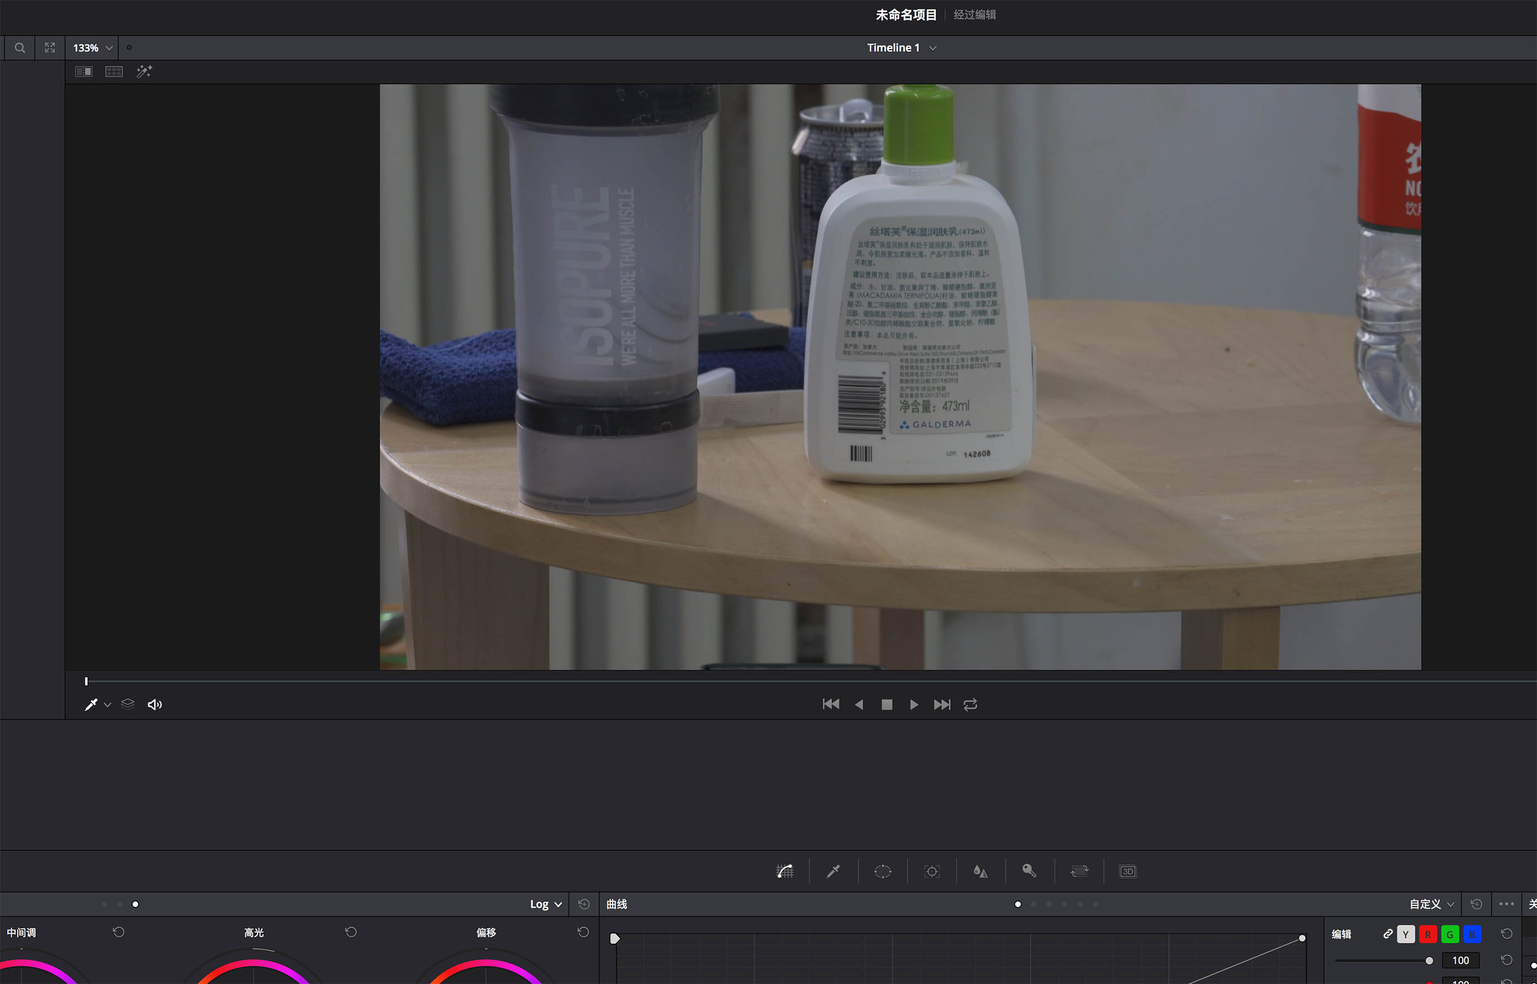Screen dimensions: 1537x984
Task: Click the viewer scrubber playhead
Action: [x=86, y=681]
